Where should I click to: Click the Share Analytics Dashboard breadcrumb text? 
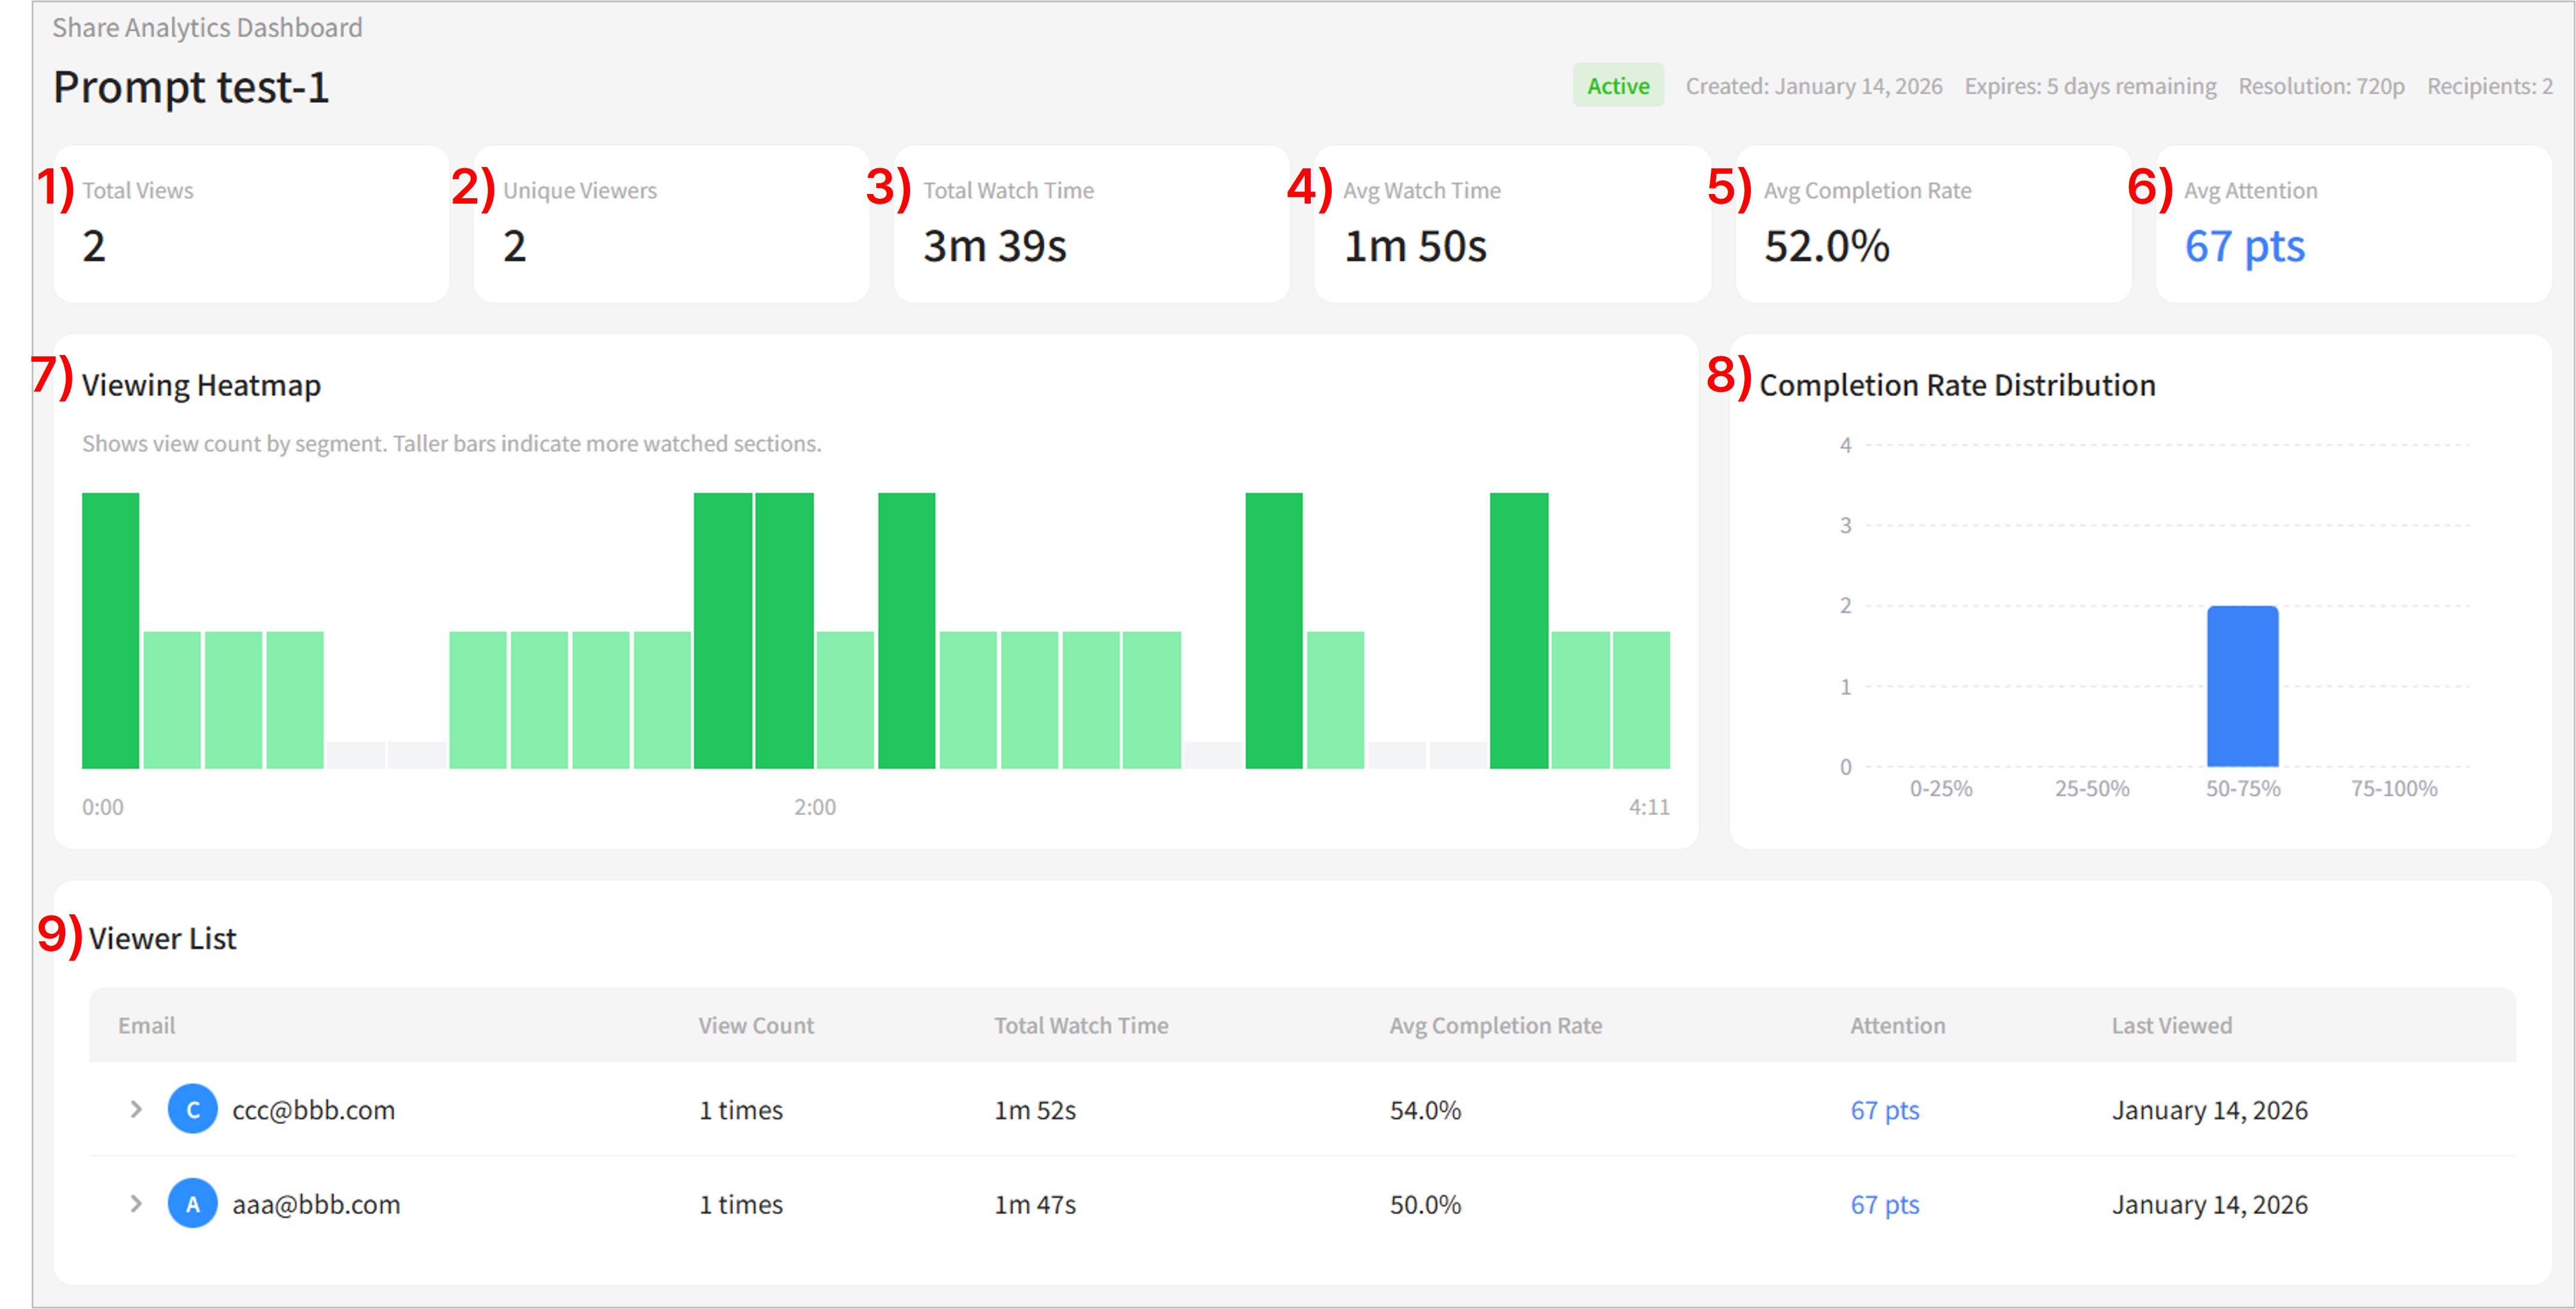click(207, 28)
